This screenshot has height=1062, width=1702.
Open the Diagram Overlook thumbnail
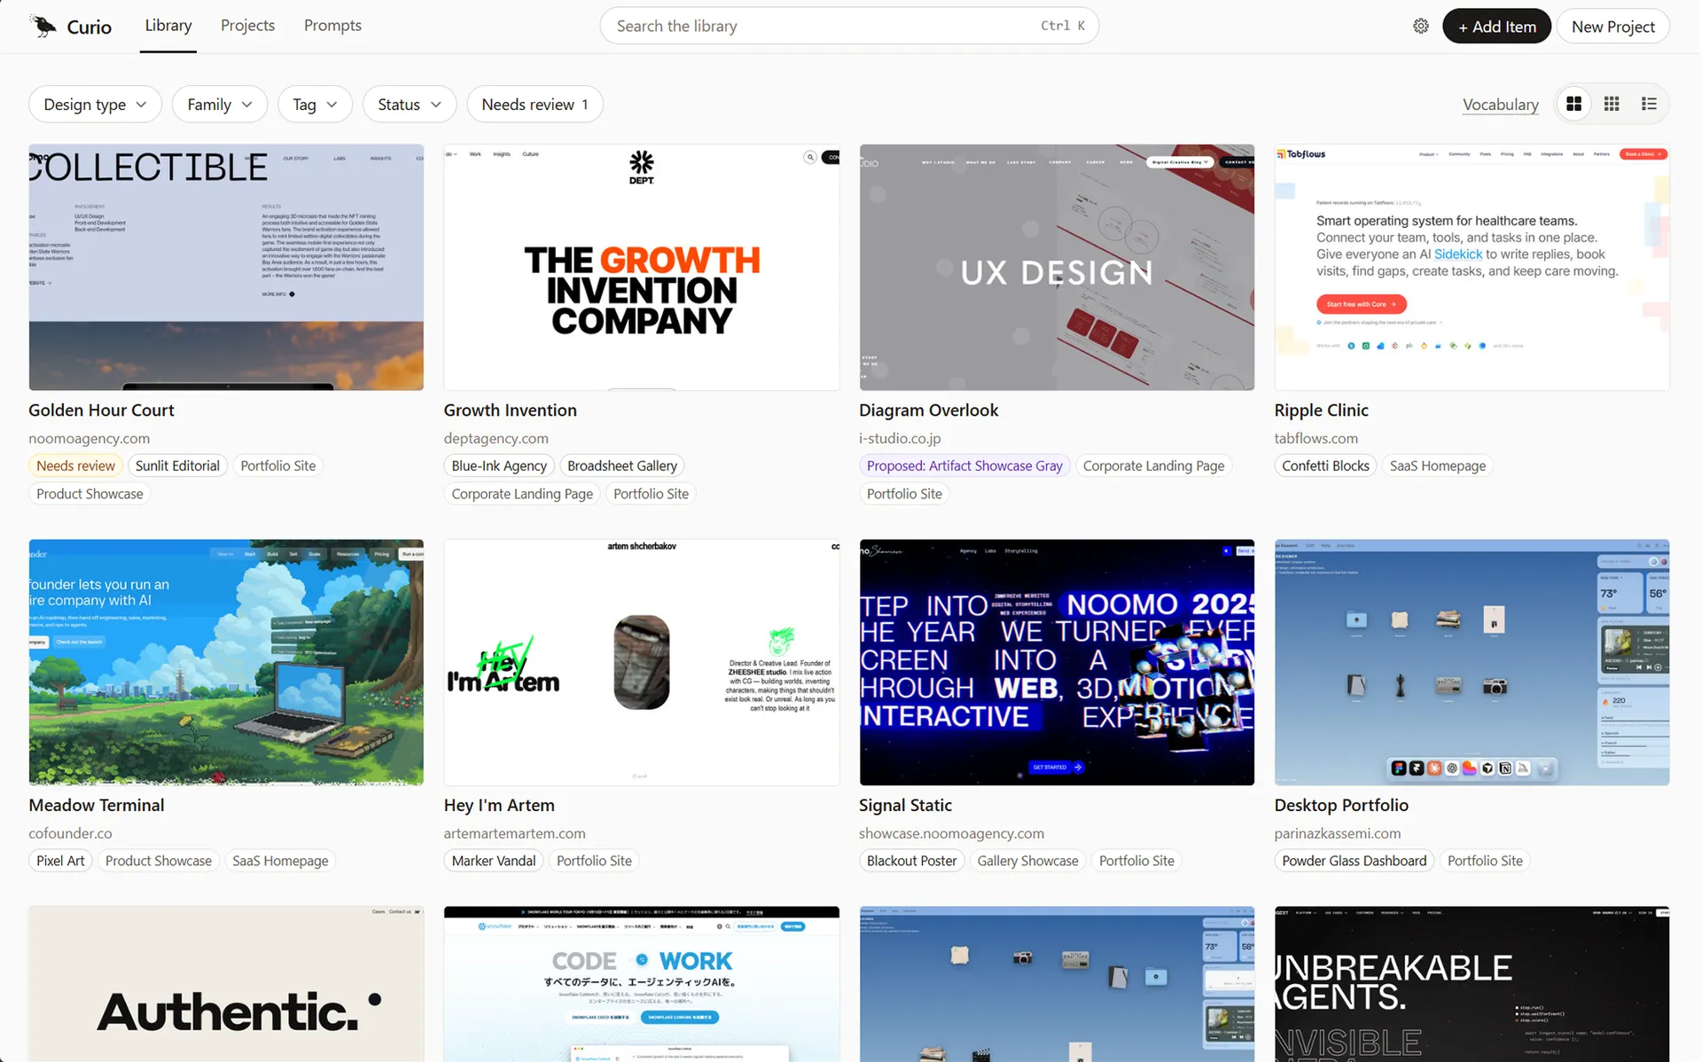[x=1057, y=267]
